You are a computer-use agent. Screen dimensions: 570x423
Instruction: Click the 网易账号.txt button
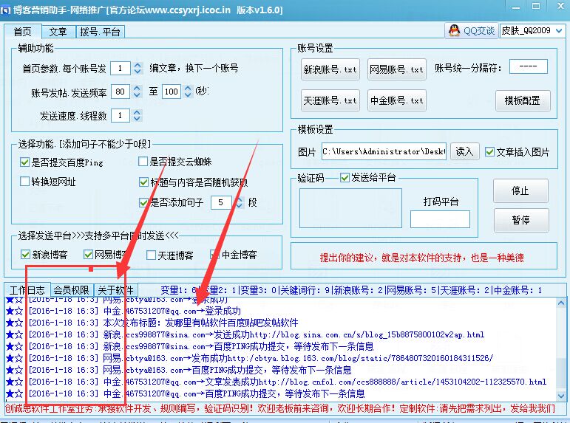click(x=396, y=69)
